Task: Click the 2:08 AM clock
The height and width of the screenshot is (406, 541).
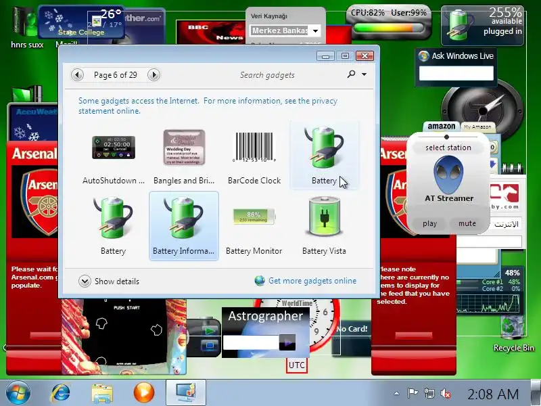Action: pos(493,394)
